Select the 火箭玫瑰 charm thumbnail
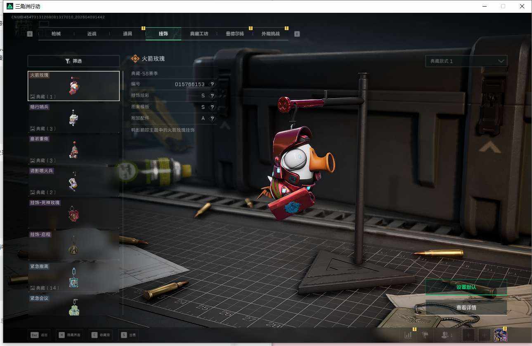 (73, 86)
